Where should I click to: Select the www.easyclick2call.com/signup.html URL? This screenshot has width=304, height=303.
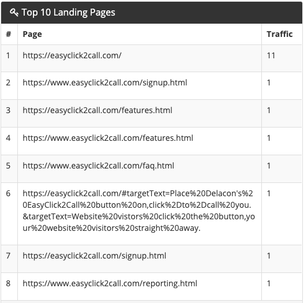(105, 83)
